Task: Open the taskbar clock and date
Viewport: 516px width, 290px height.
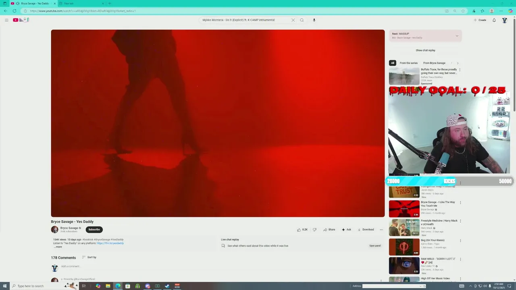Action: pos(498,286)
